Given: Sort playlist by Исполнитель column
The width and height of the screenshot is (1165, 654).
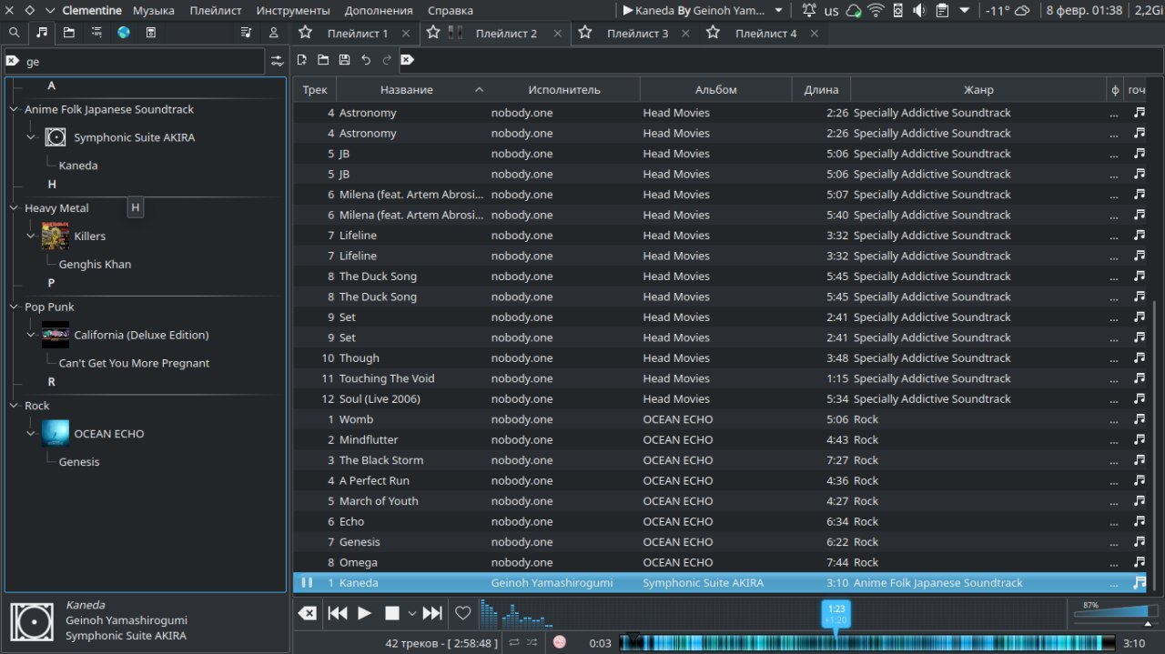Looking at the screenshot, I should pos(564,89).
